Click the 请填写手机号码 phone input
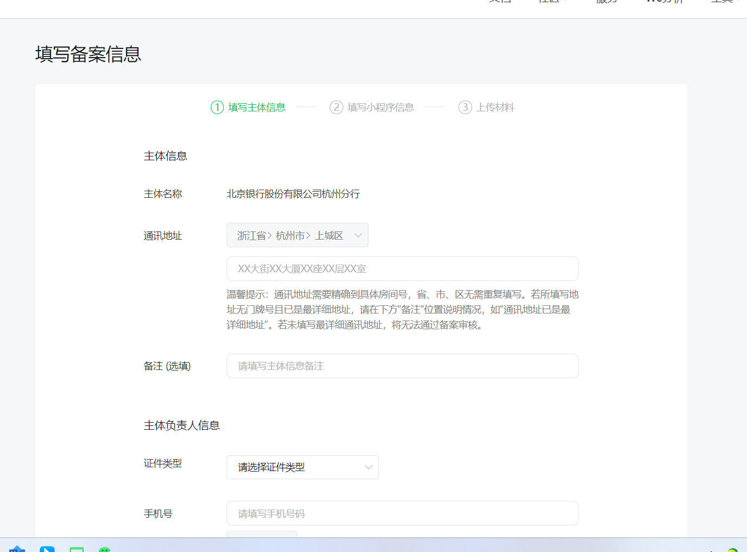The height and width of the screenshot is (552, 747). tap(402, 513)
